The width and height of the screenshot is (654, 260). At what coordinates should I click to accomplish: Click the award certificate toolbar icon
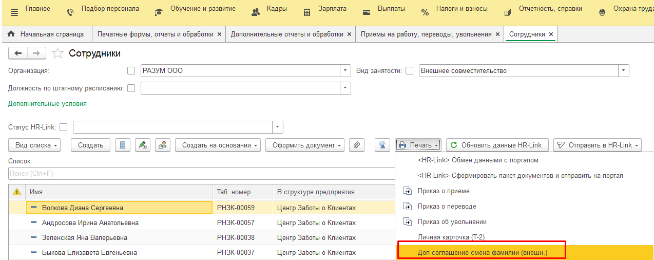coord(382,145)
